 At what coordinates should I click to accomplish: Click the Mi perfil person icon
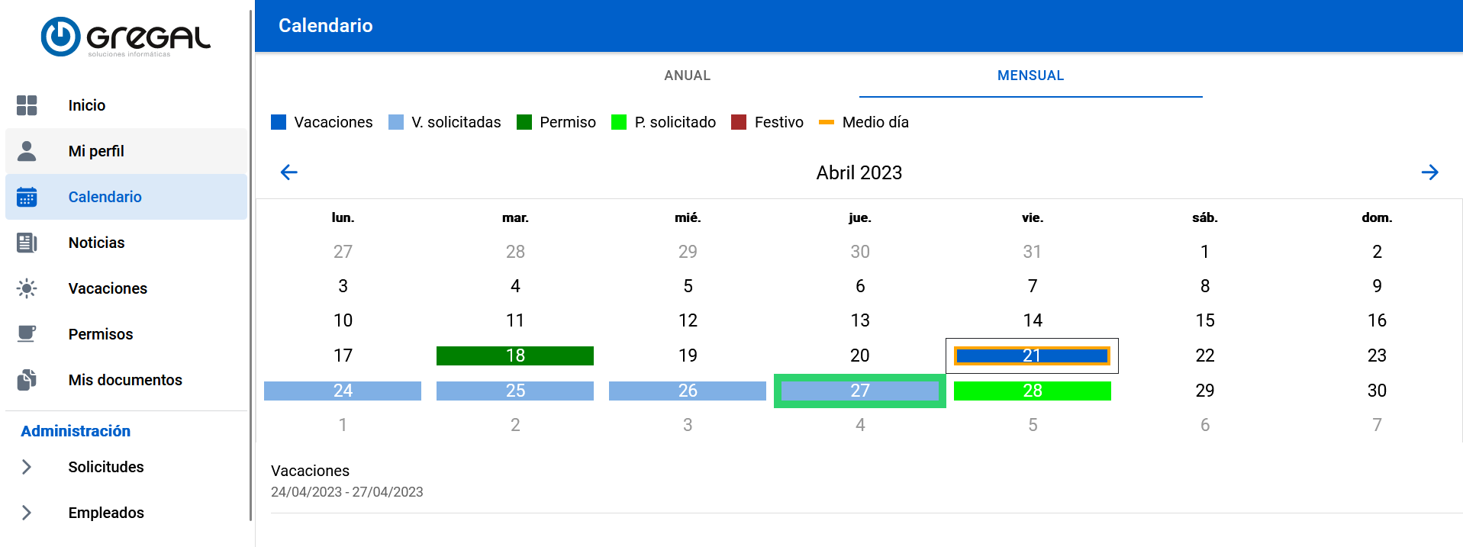27,151
